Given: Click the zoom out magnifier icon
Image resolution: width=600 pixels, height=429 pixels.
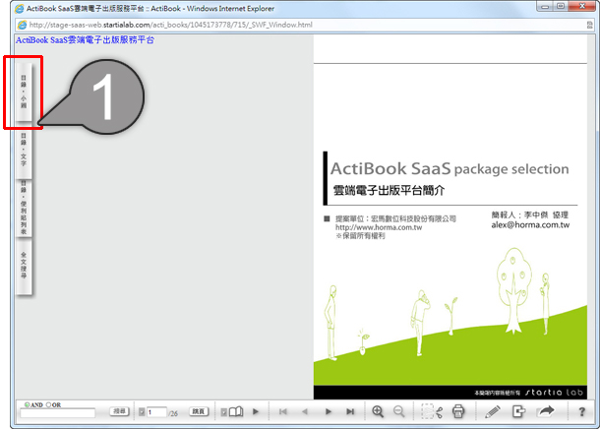Looking at the screenshot, I should click(399, 411).
